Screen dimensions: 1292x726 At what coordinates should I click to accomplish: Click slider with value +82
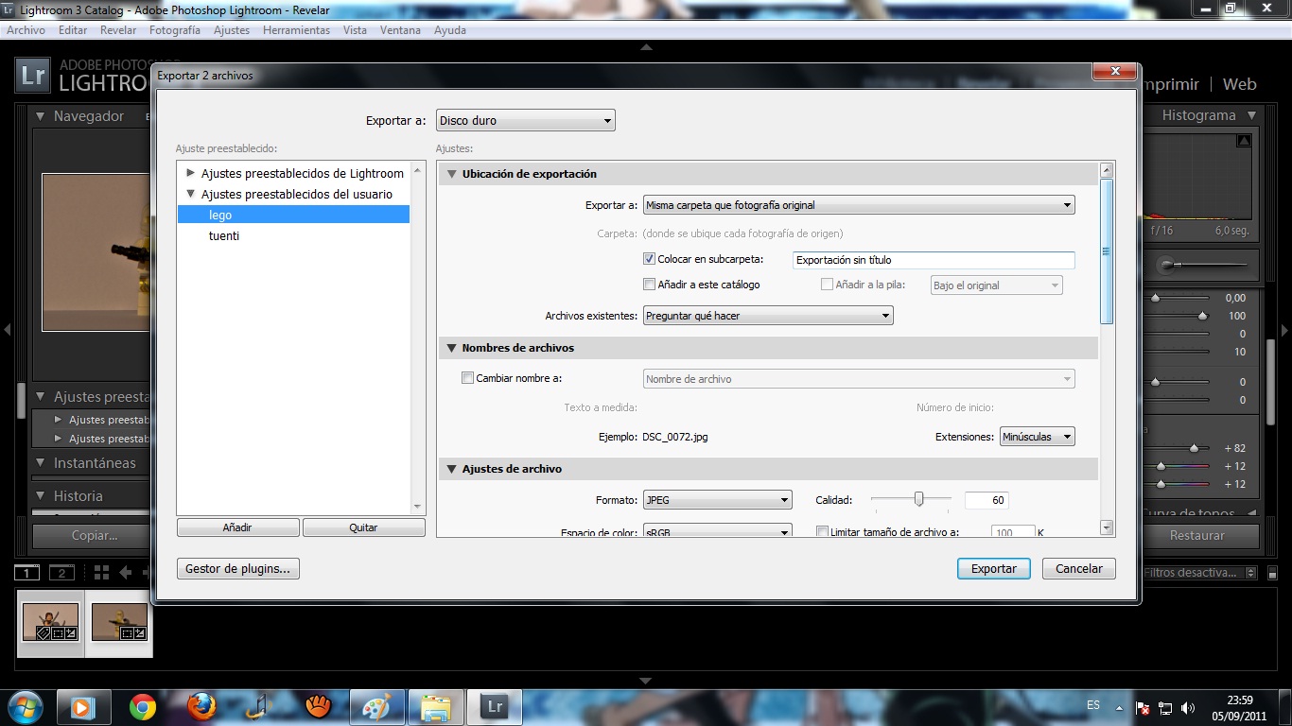pyautogui.click(x=1194, y=448)
